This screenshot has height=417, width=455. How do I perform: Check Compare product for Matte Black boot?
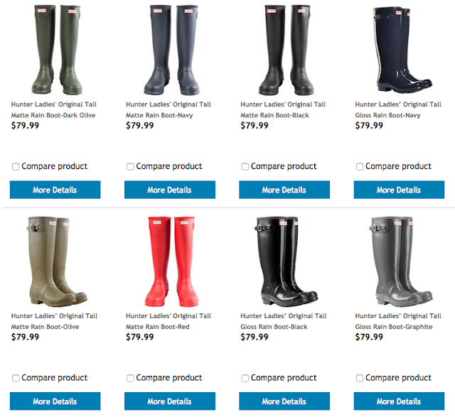(245, 167)
